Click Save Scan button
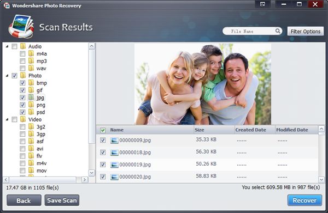This screenshot has width=328, height=213. click(62, 200)
